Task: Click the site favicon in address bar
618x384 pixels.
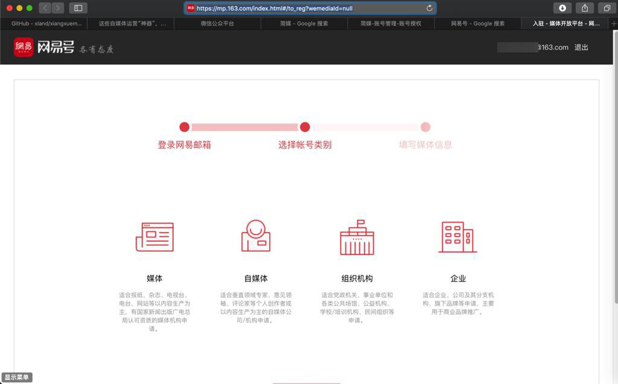Action: (191, 8)
